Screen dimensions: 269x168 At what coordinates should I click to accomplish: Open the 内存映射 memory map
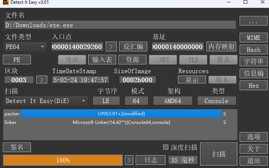tap(221, 47)
